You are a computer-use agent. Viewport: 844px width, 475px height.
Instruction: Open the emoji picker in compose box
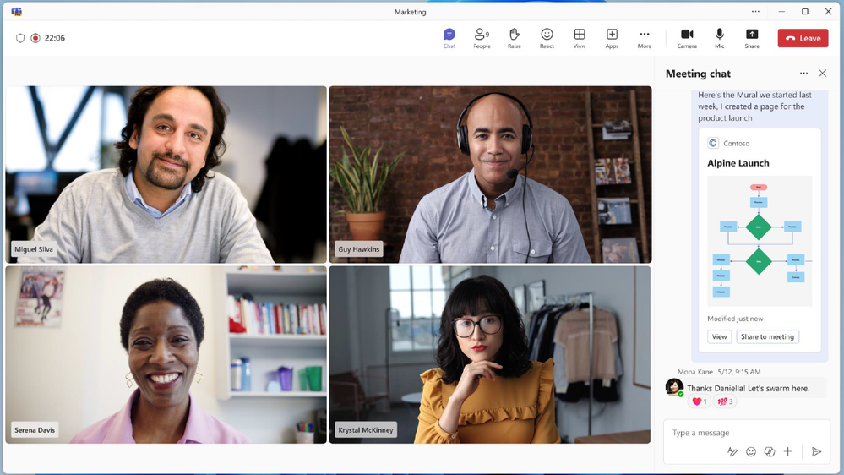[751, 452]
